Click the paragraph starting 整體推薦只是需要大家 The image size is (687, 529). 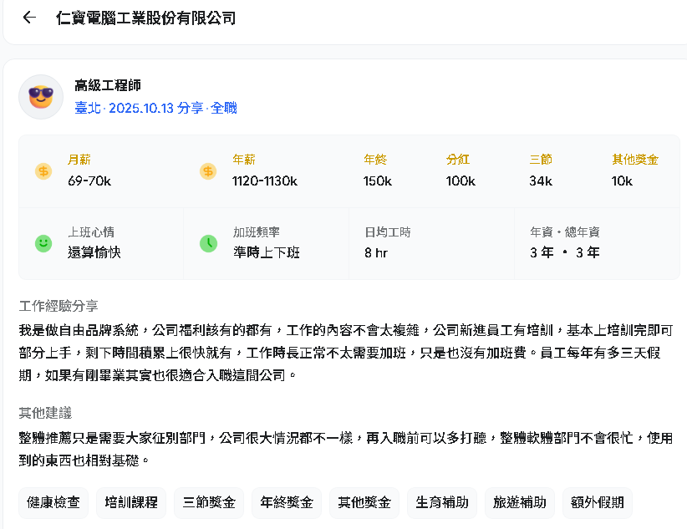click(346, 450)
